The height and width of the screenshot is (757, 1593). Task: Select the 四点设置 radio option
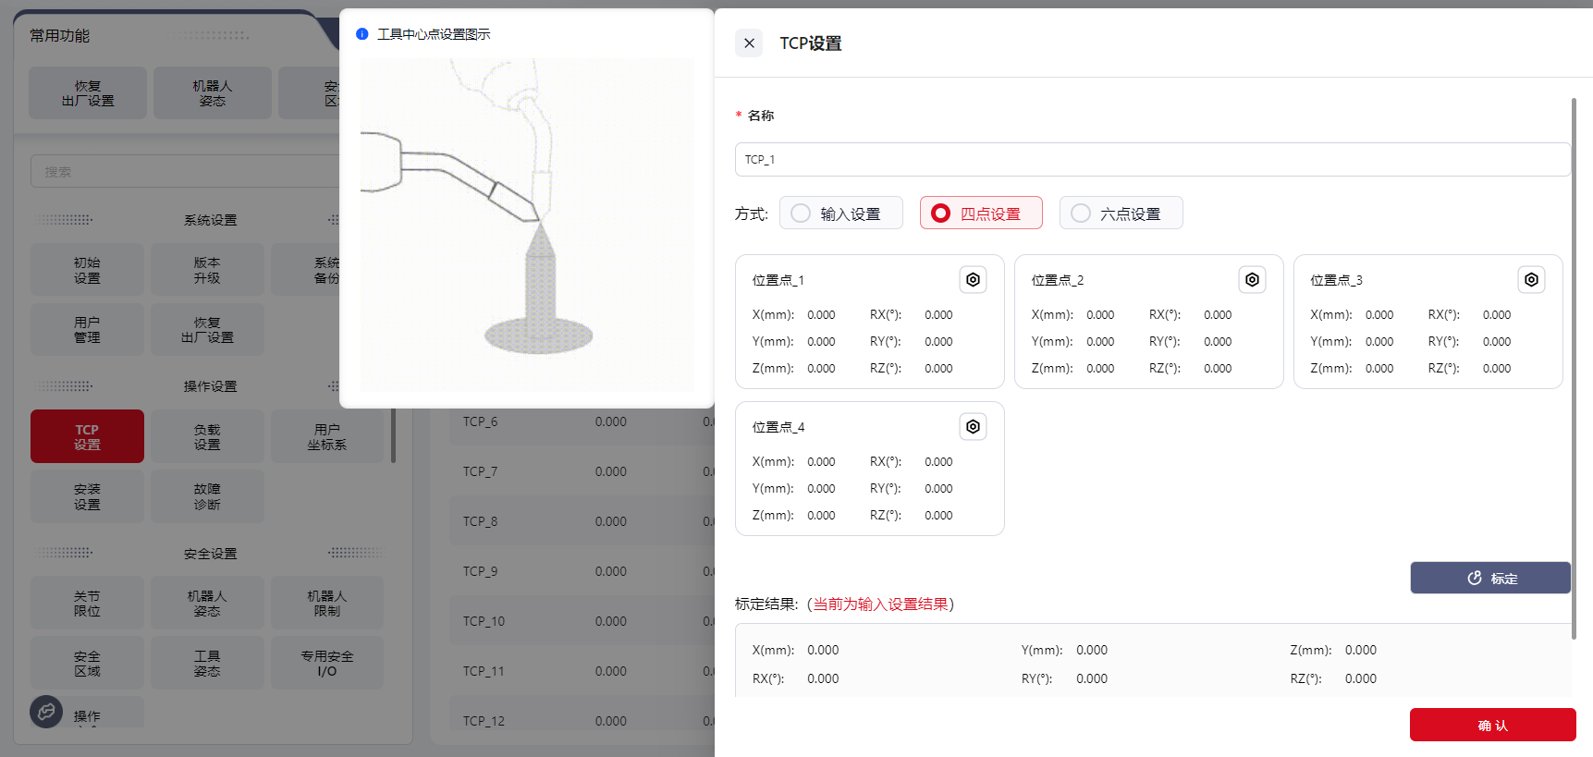click(x=941, y=214)
